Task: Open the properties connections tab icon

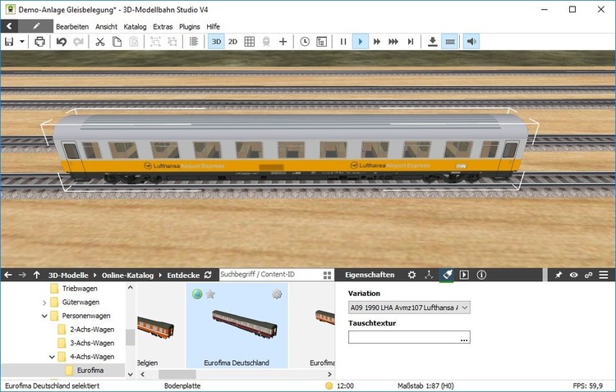Action: 429,275
